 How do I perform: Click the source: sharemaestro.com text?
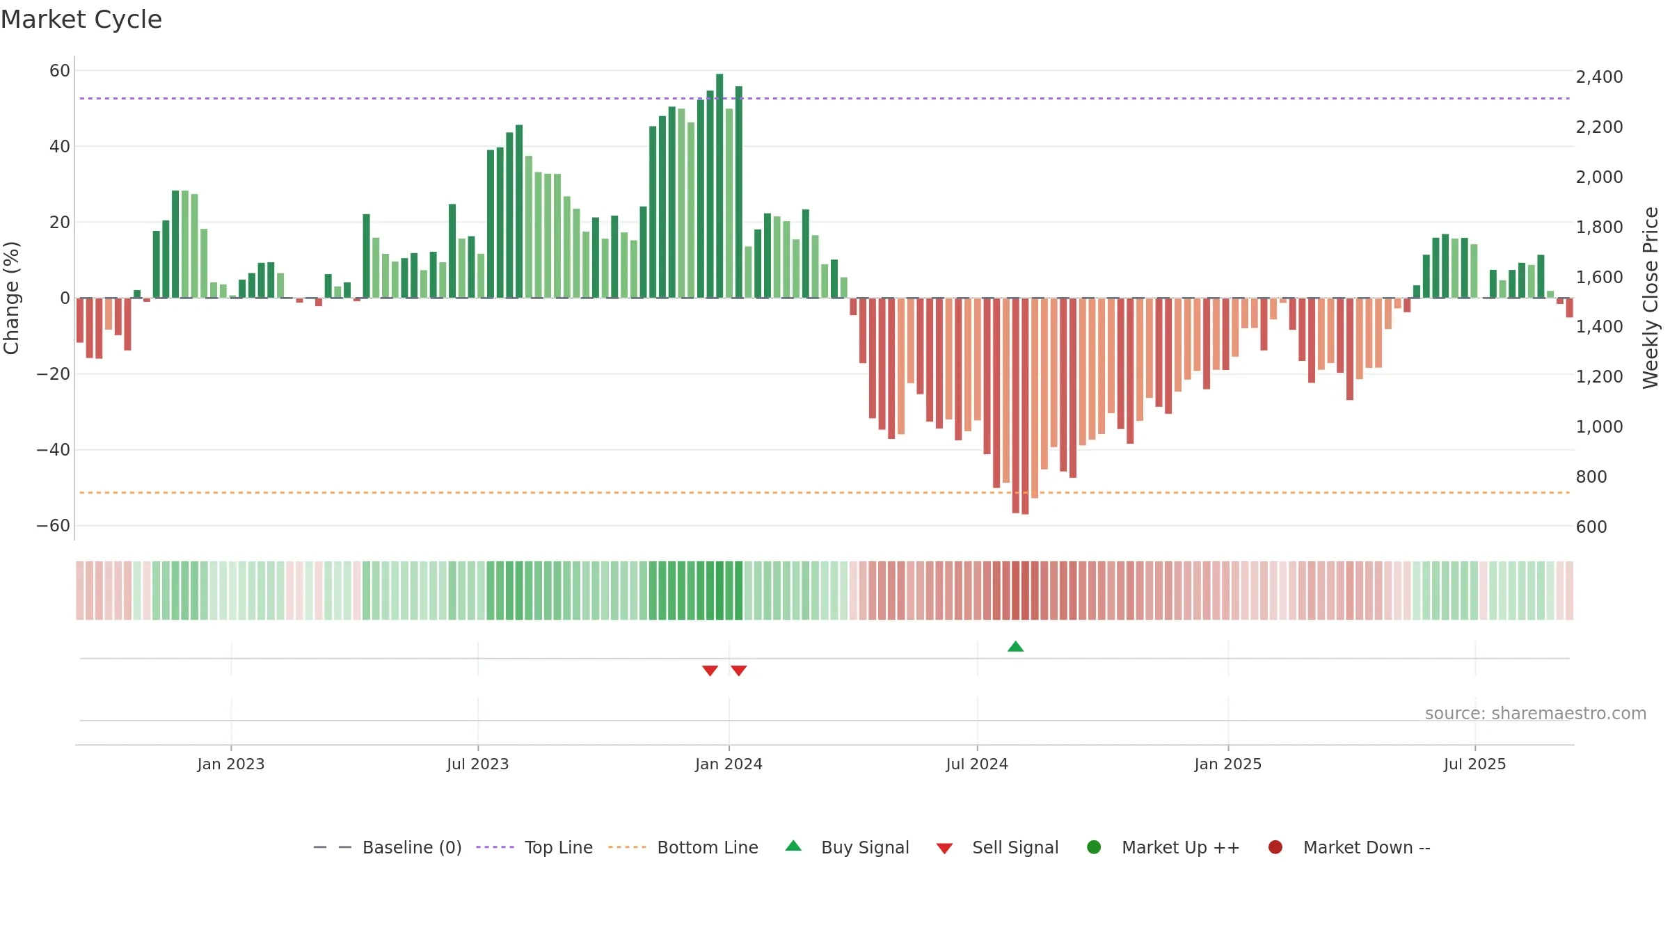pos(1536,714)
